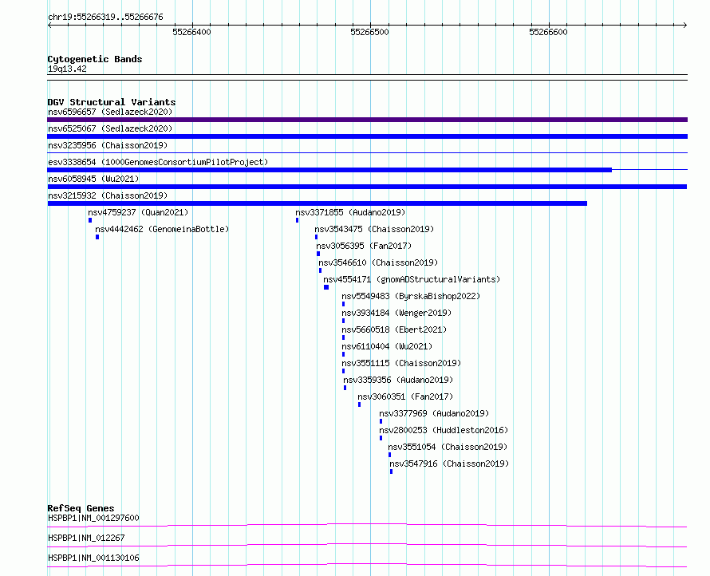Click the ruler's right arrow end

[x=685, y=26]
